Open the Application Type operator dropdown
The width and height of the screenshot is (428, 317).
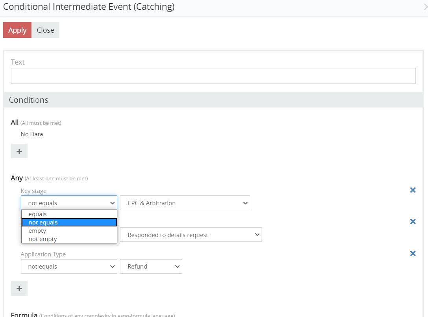69,267
